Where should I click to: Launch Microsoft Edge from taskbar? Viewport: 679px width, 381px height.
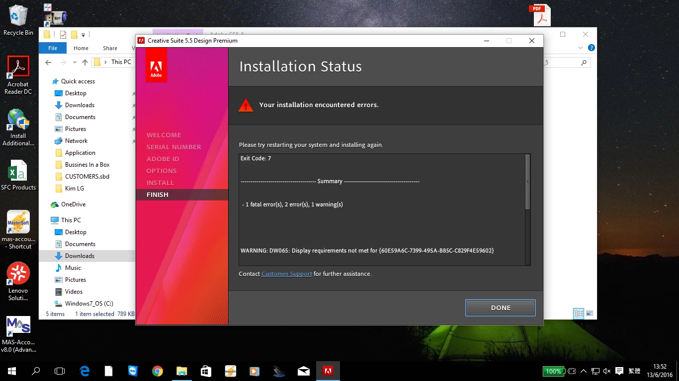pos(85,371)
